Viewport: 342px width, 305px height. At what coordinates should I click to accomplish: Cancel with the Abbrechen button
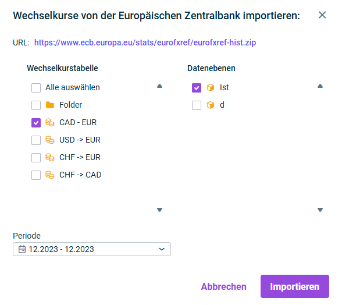point(224,286)
